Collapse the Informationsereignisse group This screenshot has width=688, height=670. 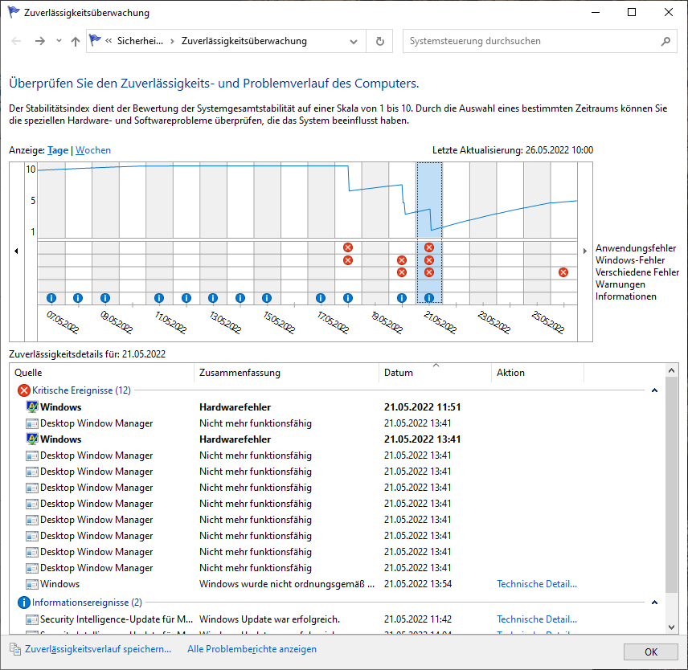click(x=654, y=603)
